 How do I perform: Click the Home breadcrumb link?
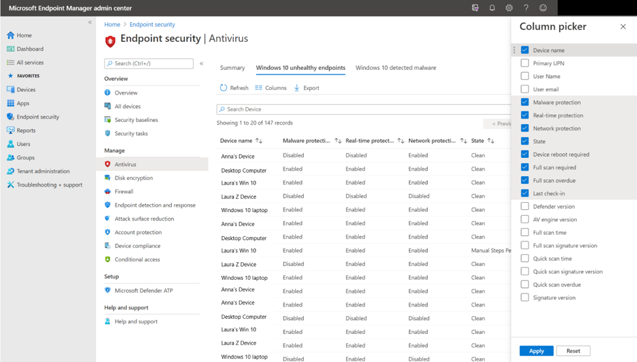[112, 24]
